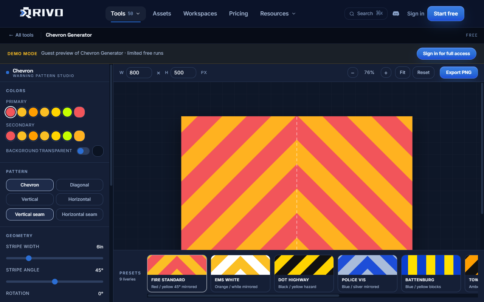This screenshot has width=484, height=302.
Task: Apply the Battenburg preset
Action: click(431, 274)
